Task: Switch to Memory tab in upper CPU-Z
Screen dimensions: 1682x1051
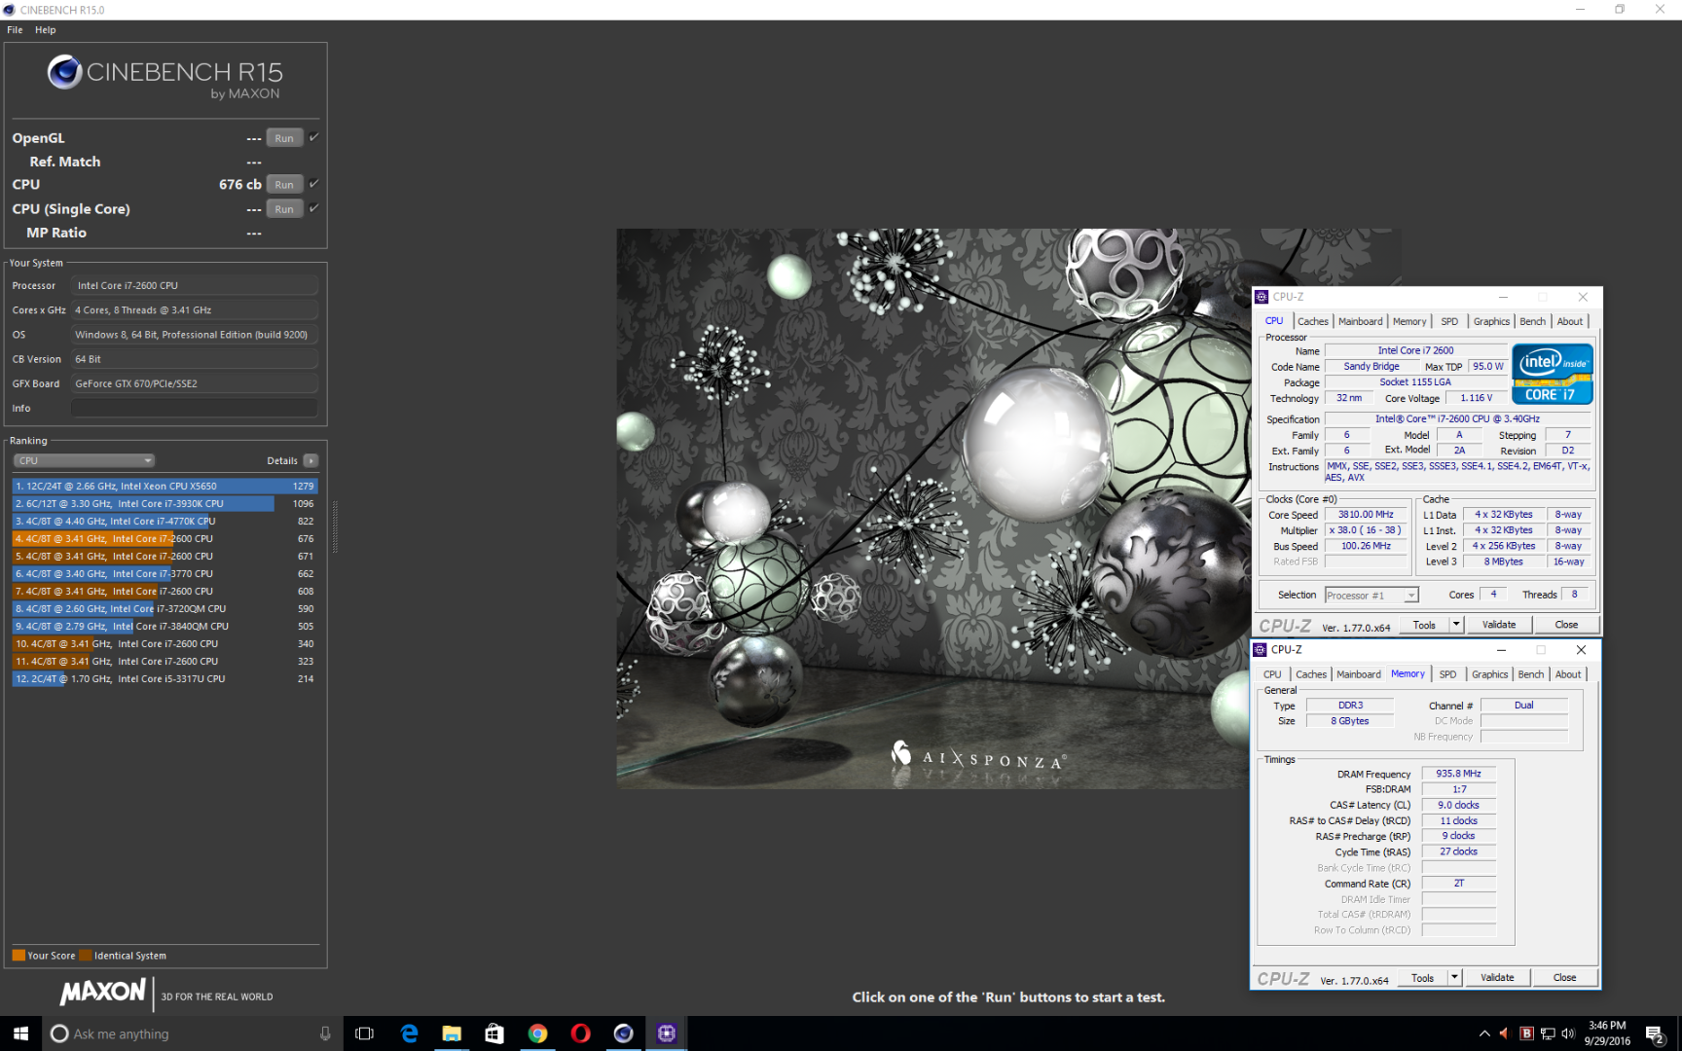Action: (1409, 321)
